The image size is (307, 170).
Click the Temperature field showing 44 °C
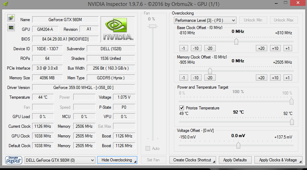(43, 97)
